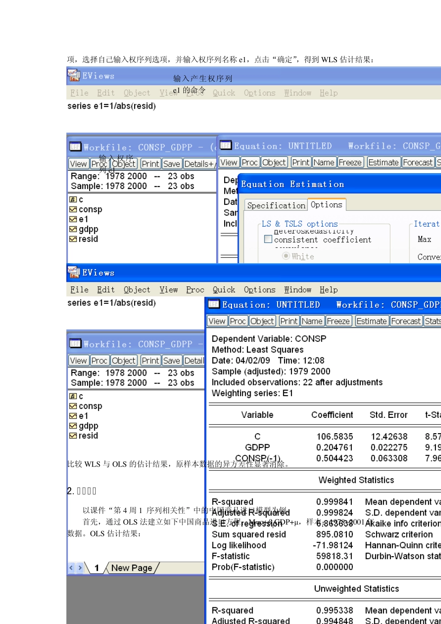The width and height of the screenshot is (441, 624).
Task: Click the c coefficient icon in upper Workfile list
Action: [73, 200]
